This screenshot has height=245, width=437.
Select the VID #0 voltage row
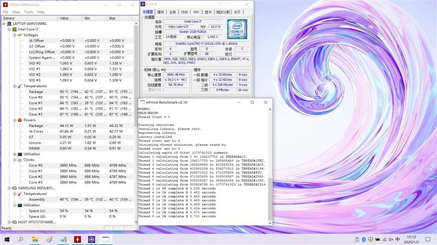tap(67, 63)
